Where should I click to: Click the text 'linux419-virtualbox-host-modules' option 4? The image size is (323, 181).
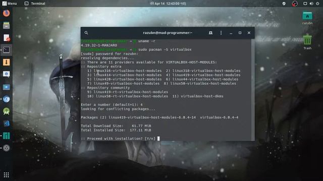tap(206, 75)
